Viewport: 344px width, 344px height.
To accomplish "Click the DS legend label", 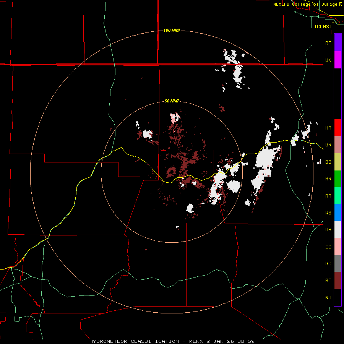I will pyautogui.click(x=328, y=230).
